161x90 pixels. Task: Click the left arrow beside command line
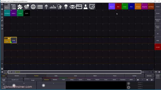point(2,72)
